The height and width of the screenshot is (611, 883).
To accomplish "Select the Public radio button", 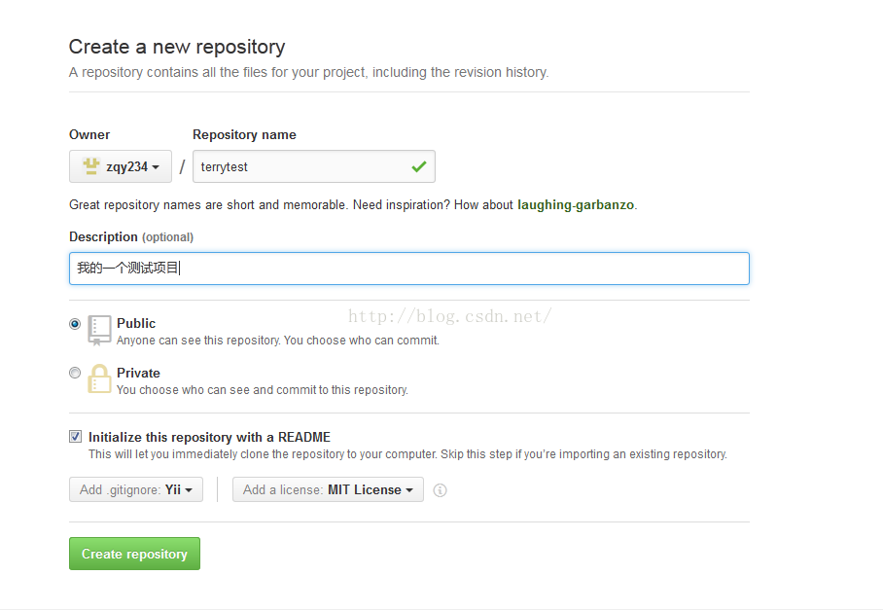I will coord(75,324).
